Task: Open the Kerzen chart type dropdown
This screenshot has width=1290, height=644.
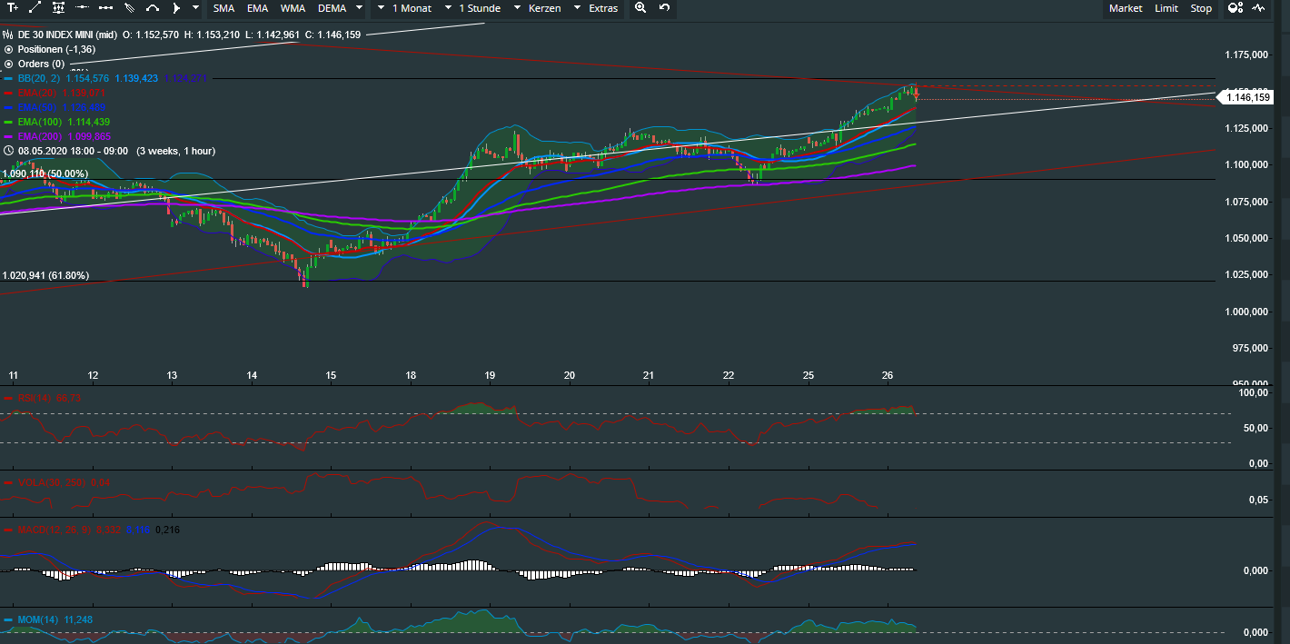Action: pos(544,8)
